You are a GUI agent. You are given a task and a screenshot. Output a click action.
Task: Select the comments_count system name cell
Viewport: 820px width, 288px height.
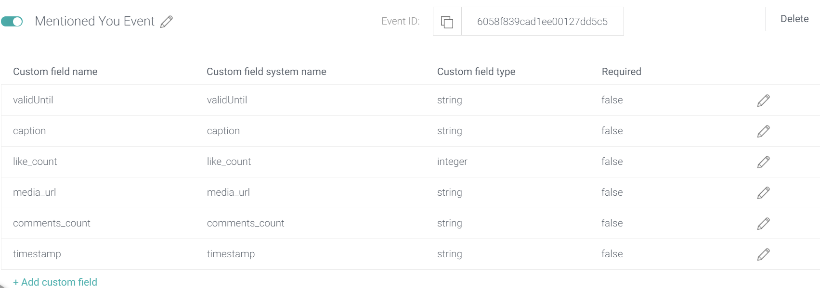tap(246, 223)
